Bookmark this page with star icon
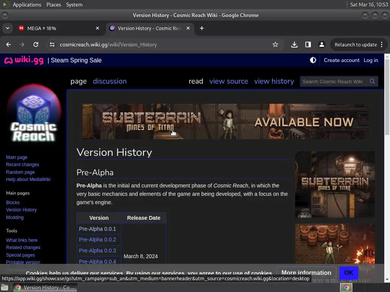Screen dimensions: 390x292 pos(275,44)
